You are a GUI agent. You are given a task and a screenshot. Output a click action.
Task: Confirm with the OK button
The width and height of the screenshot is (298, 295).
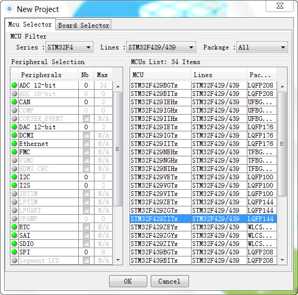pos(128,281)
